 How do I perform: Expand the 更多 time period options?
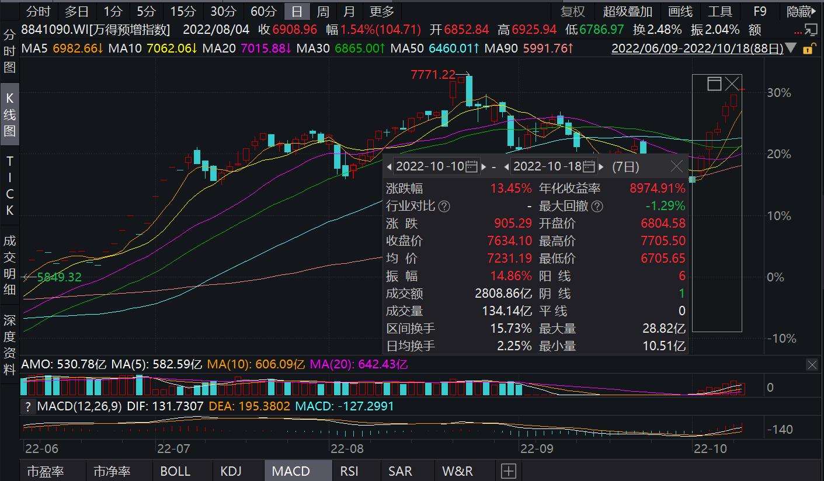tap(382, 11)
